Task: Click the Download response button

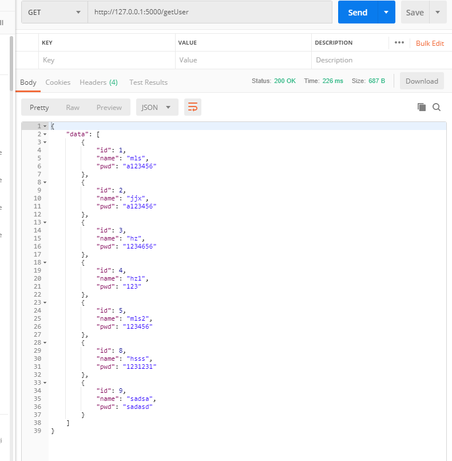Action: tap(422, 81)
